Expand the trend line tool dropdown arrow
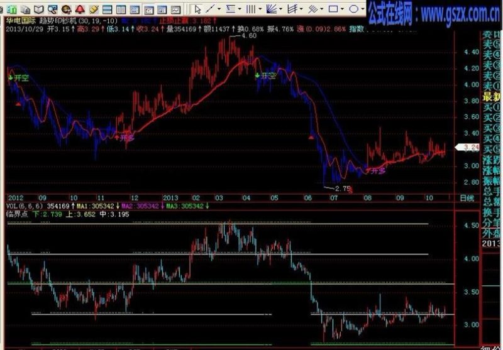This screenshot has width=503, height=350. pos(219,9)
